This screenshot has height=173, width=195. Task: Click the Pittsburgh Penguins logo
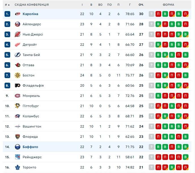coord(18,106)
